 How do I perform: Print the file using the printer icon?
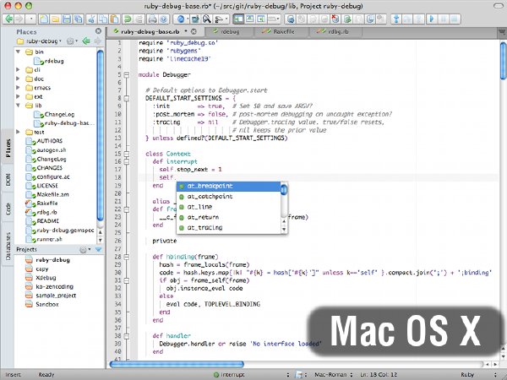[x=152, y=19]
